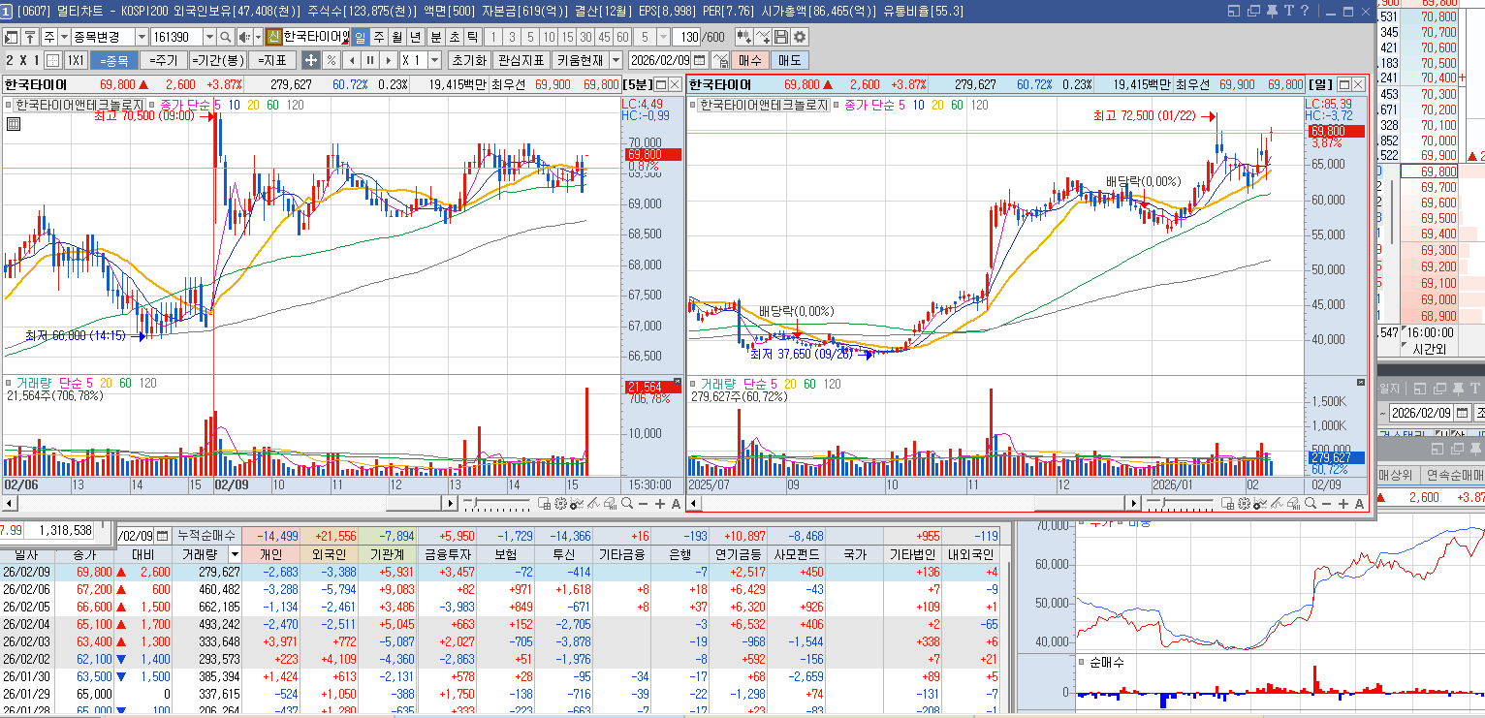Click the 1X1 layout button
The height and width of the screenshot is (718, 1485).
click(76, 60)
